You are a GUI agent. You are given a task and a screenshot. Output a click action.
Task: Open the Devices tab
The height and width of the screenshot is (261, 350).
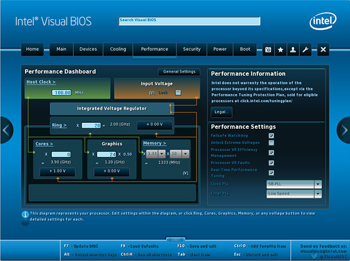click(88, 50)
